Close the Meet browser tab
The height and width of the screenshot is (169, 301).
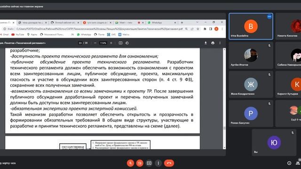tap(143, 23)
